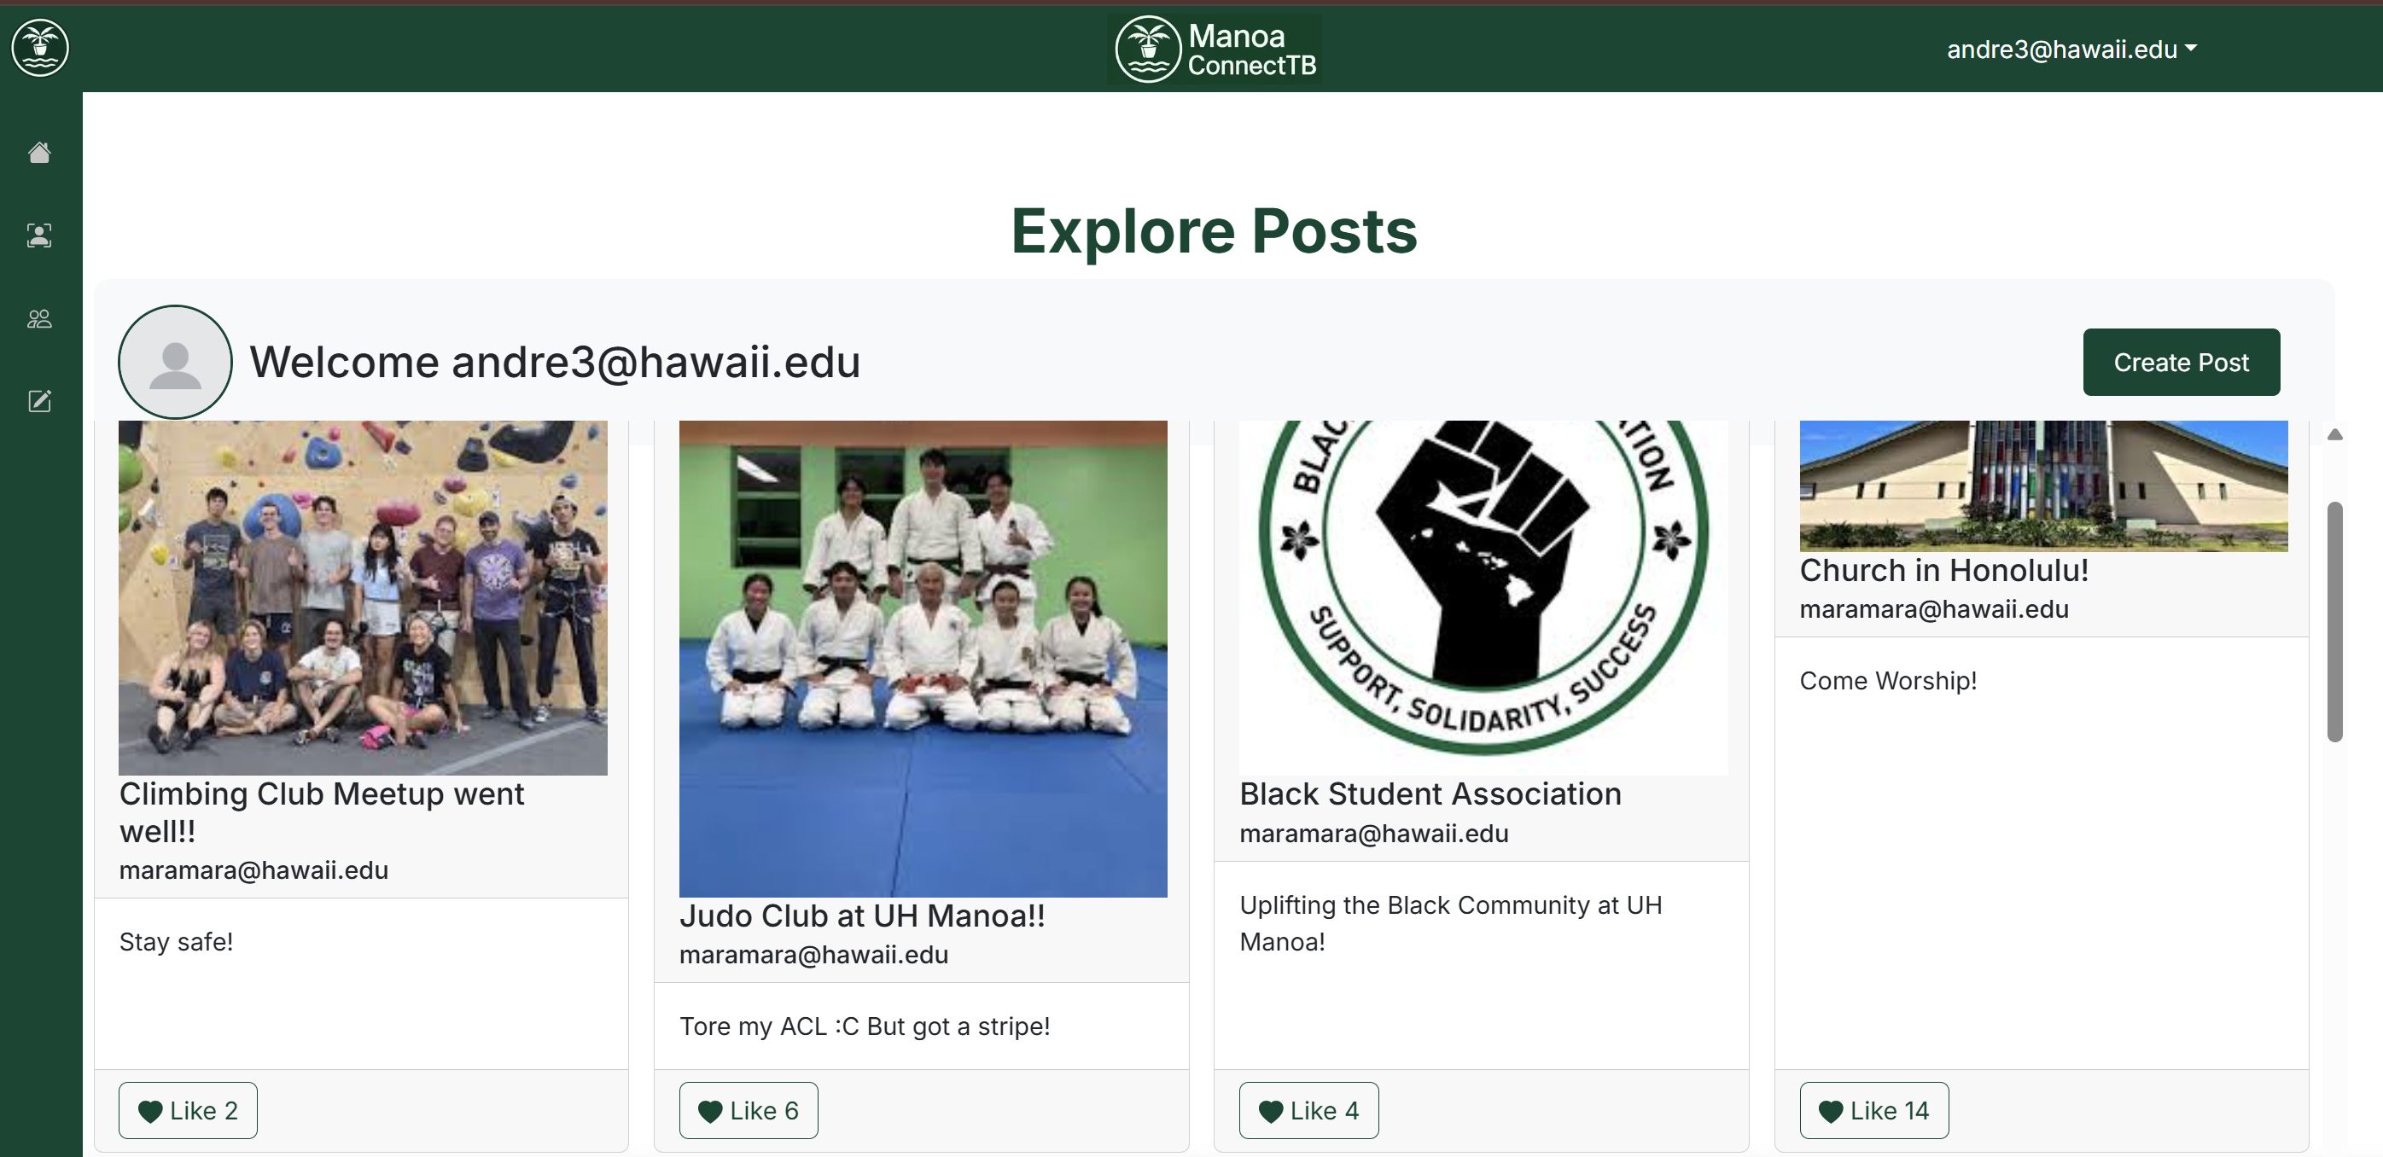The height and width of the screenshot is (1157, 2383).
Task: Like the Climbing Club Meetup post
Action: point(188,1110)
